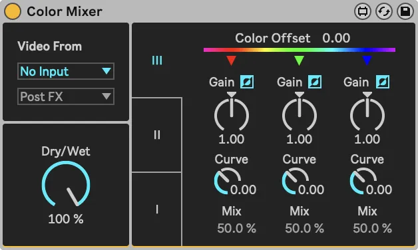
Task: Open the Post FX dropdown
Action: click(66, 96)
